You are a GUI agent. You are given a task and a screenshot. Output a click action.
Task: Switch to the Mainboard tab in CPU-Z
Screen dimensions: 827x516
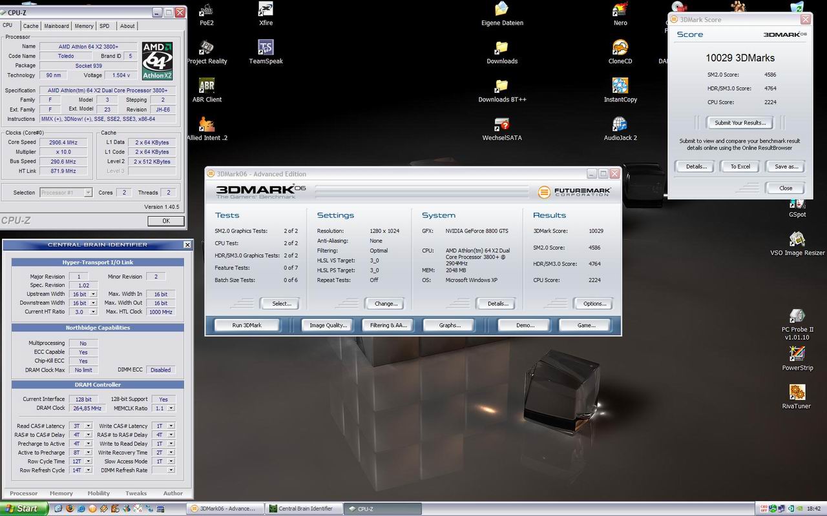(x=57, y=26)
